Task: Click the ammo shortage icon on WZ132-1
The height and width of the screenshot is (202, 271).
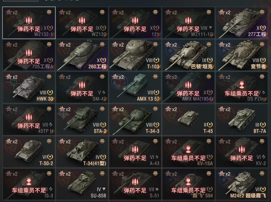Action: [x=29, y=20]
